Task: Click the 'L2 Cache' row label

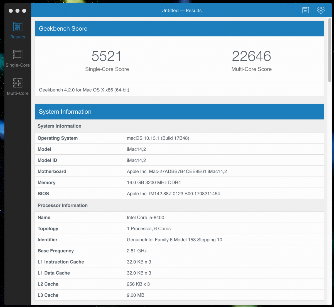Action: (48, 284)
